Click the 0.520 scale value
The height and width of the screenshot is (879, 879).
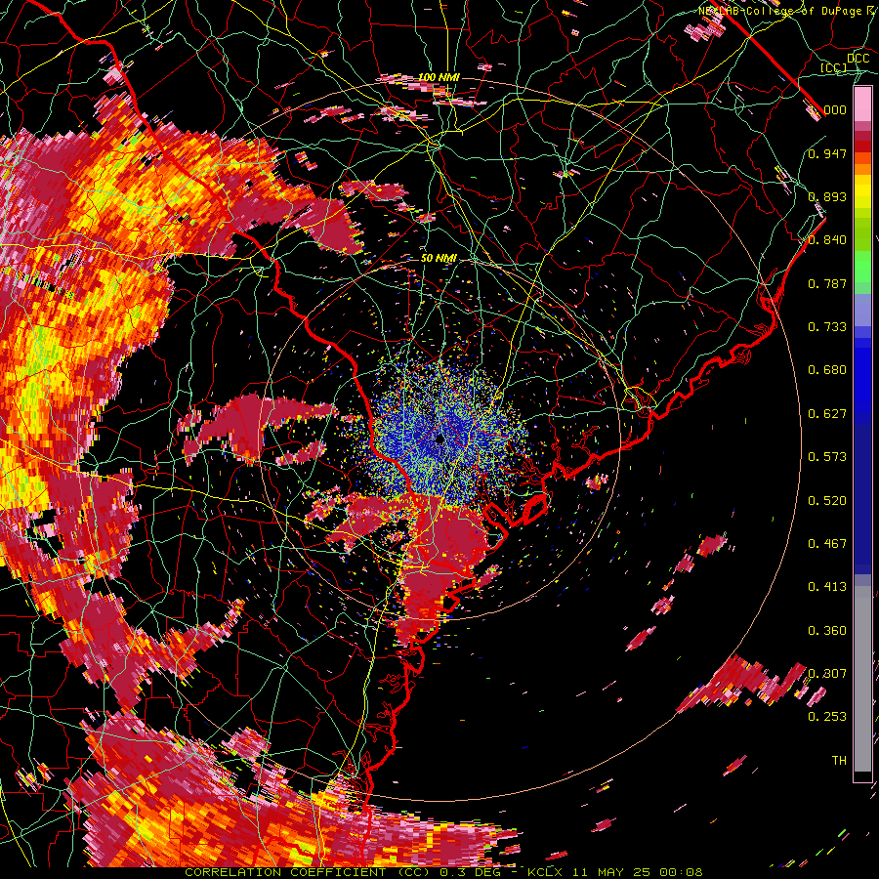pos(827,501)
